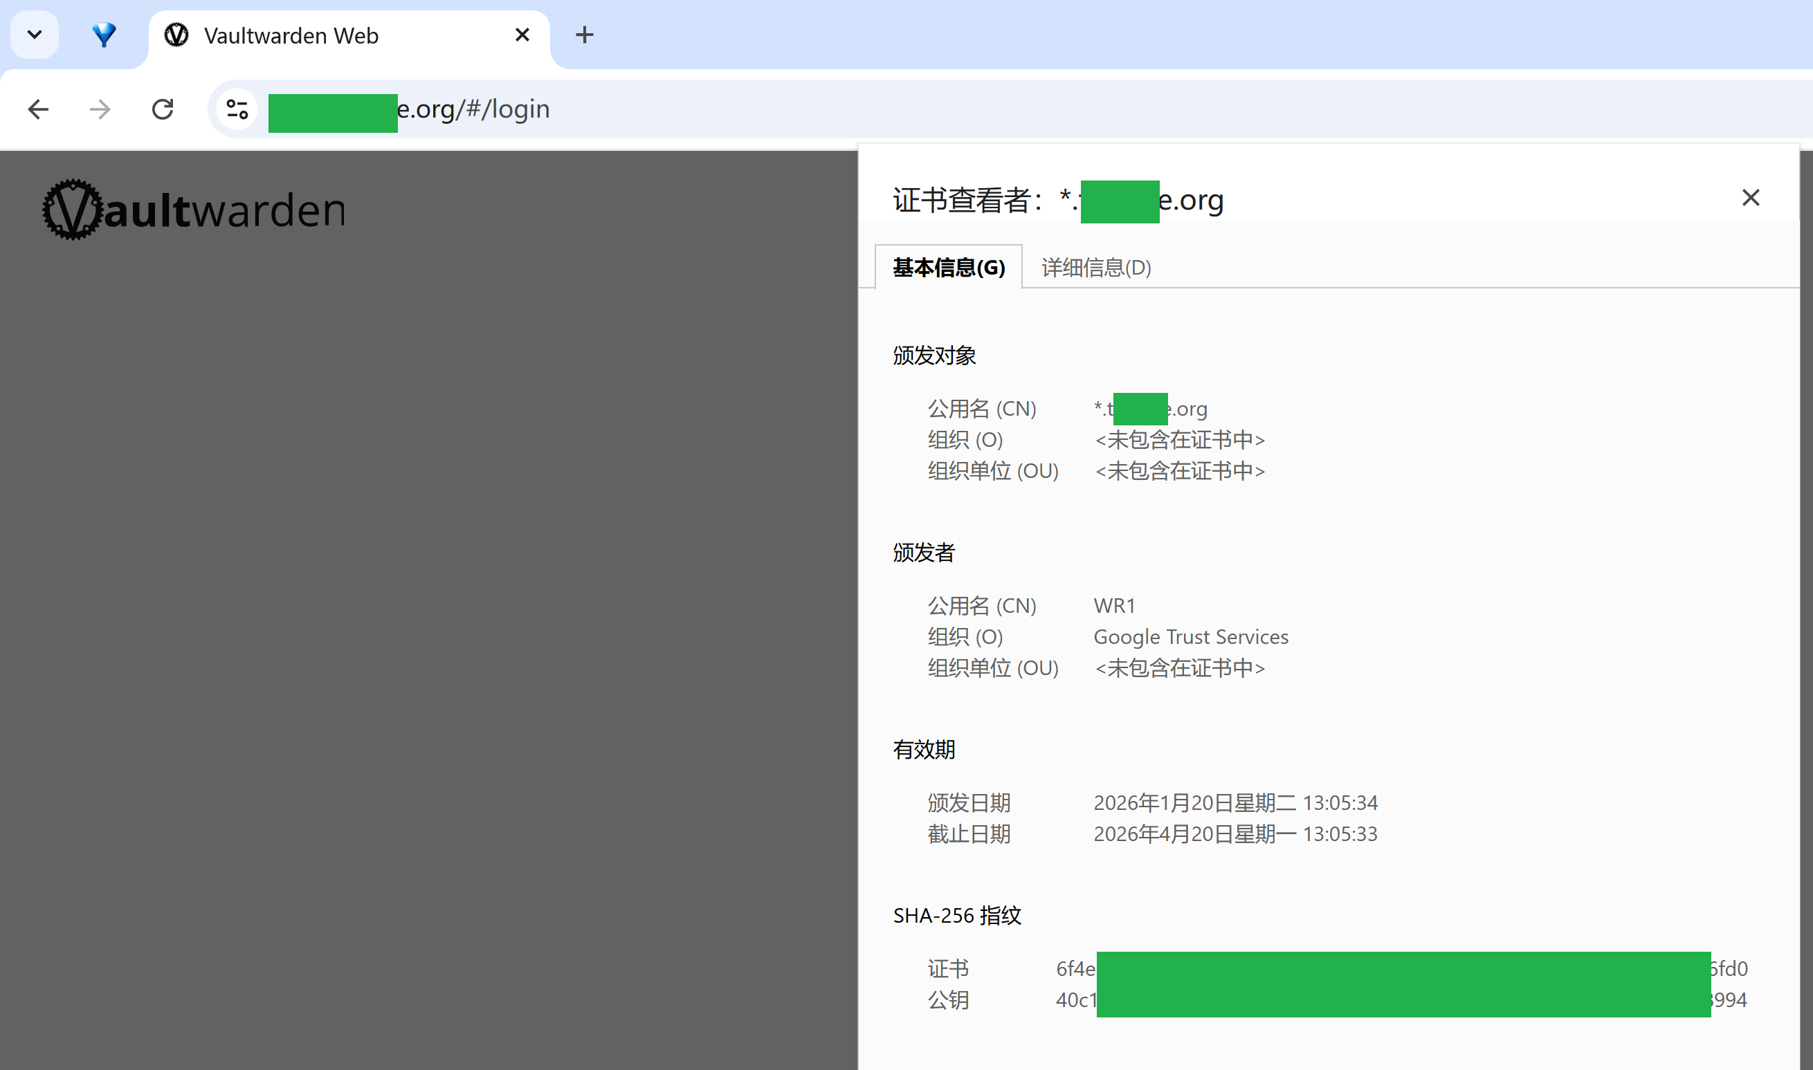Click the certificate 证书 fingerprint value
Screen dimensions: 1813x1070
[x=1402, y=969]
